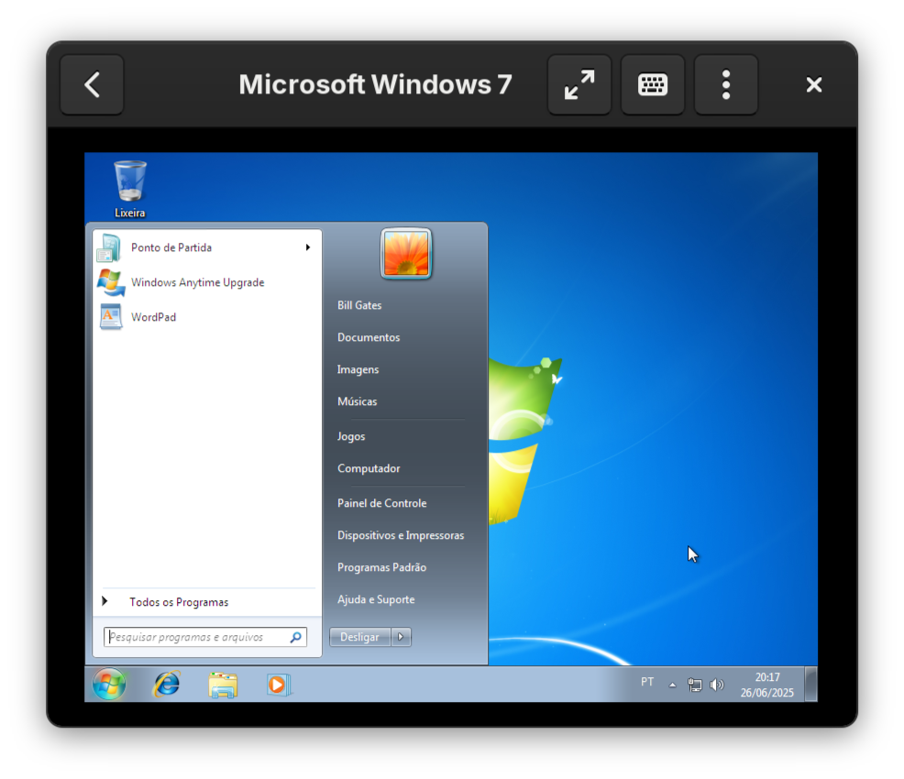
Task: Launch Internet Explorer from taskbar
Action: [x=167, y=685]
